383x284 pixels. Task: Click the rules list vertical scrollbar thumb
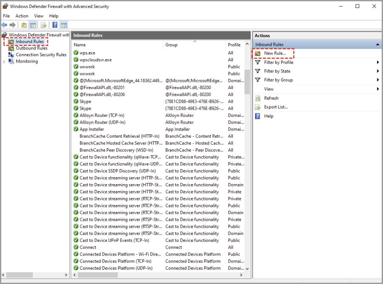click(x=247, y=82)
